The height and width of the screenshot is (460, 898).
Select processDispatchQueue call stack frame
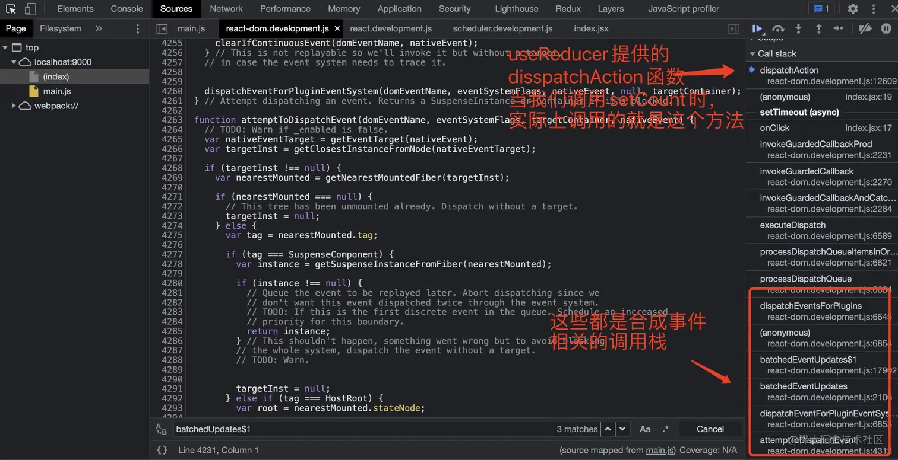tap(821, 284)
